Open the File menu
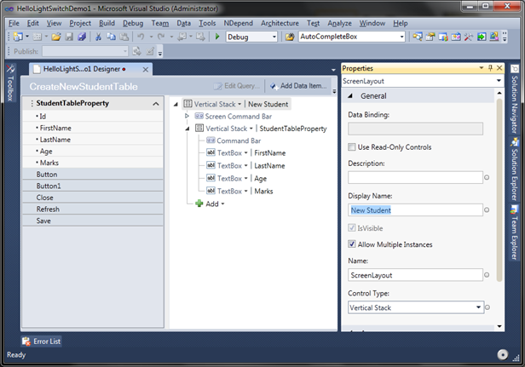The height and width of the screenshot is (367, 525). (14, 23)
